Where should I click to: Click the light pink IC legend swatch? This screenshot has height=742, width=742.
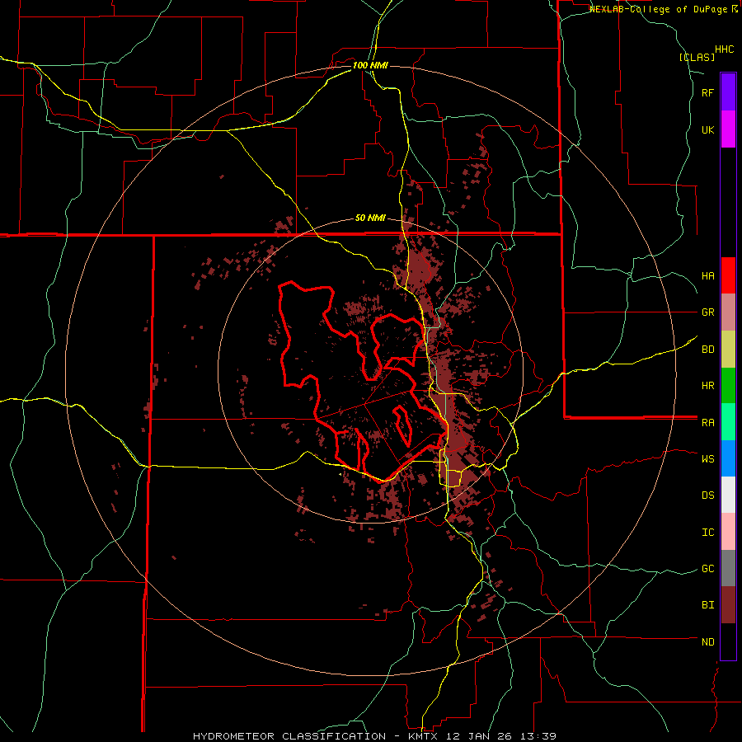pos(728,532)
